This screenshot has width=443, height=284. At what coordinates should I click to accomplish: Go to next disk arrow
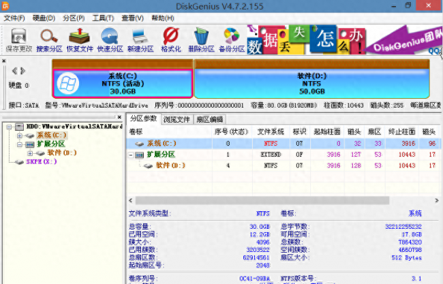23,71
